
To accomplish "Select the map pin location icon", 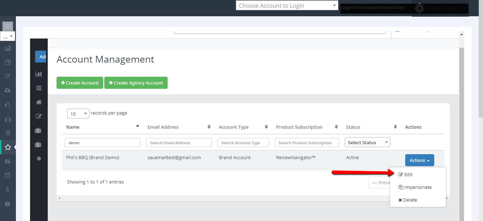I will pos(8,133).
